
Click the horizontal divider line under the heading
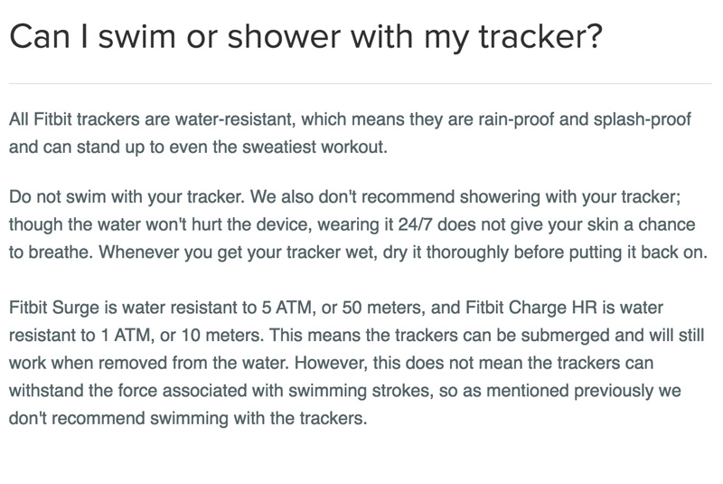point(361,83)
